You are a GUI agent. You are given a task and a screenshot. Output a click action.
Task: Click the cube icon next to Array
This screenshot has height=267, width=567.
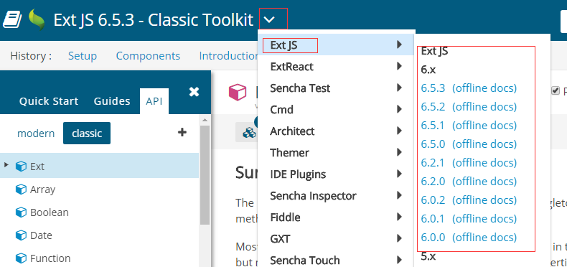point(22,189)
